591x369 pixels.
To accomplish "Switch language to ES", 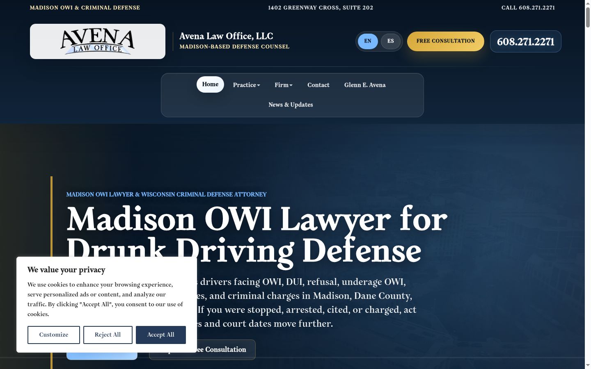I will [390, 41].
